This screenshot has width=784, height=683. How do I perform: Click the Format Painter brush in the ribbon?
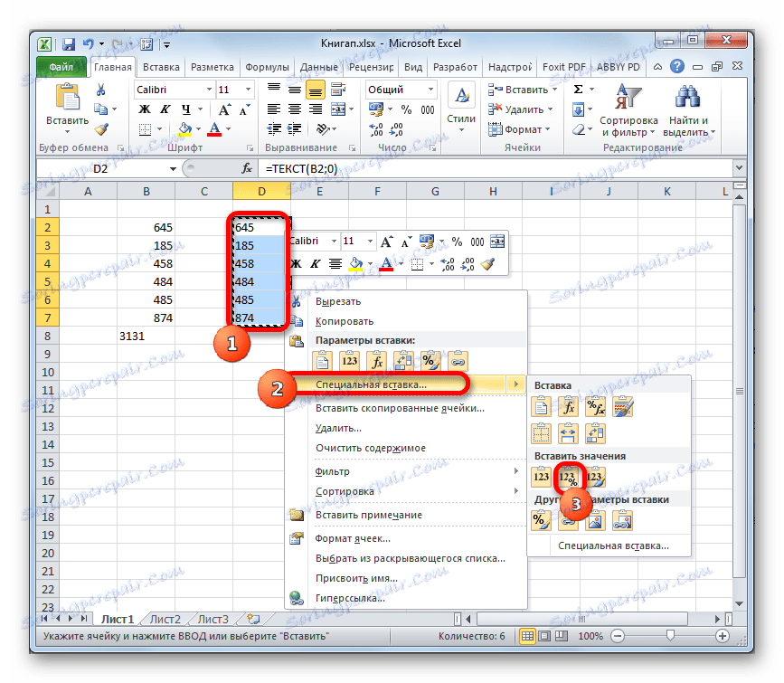[x=101, y=129]
